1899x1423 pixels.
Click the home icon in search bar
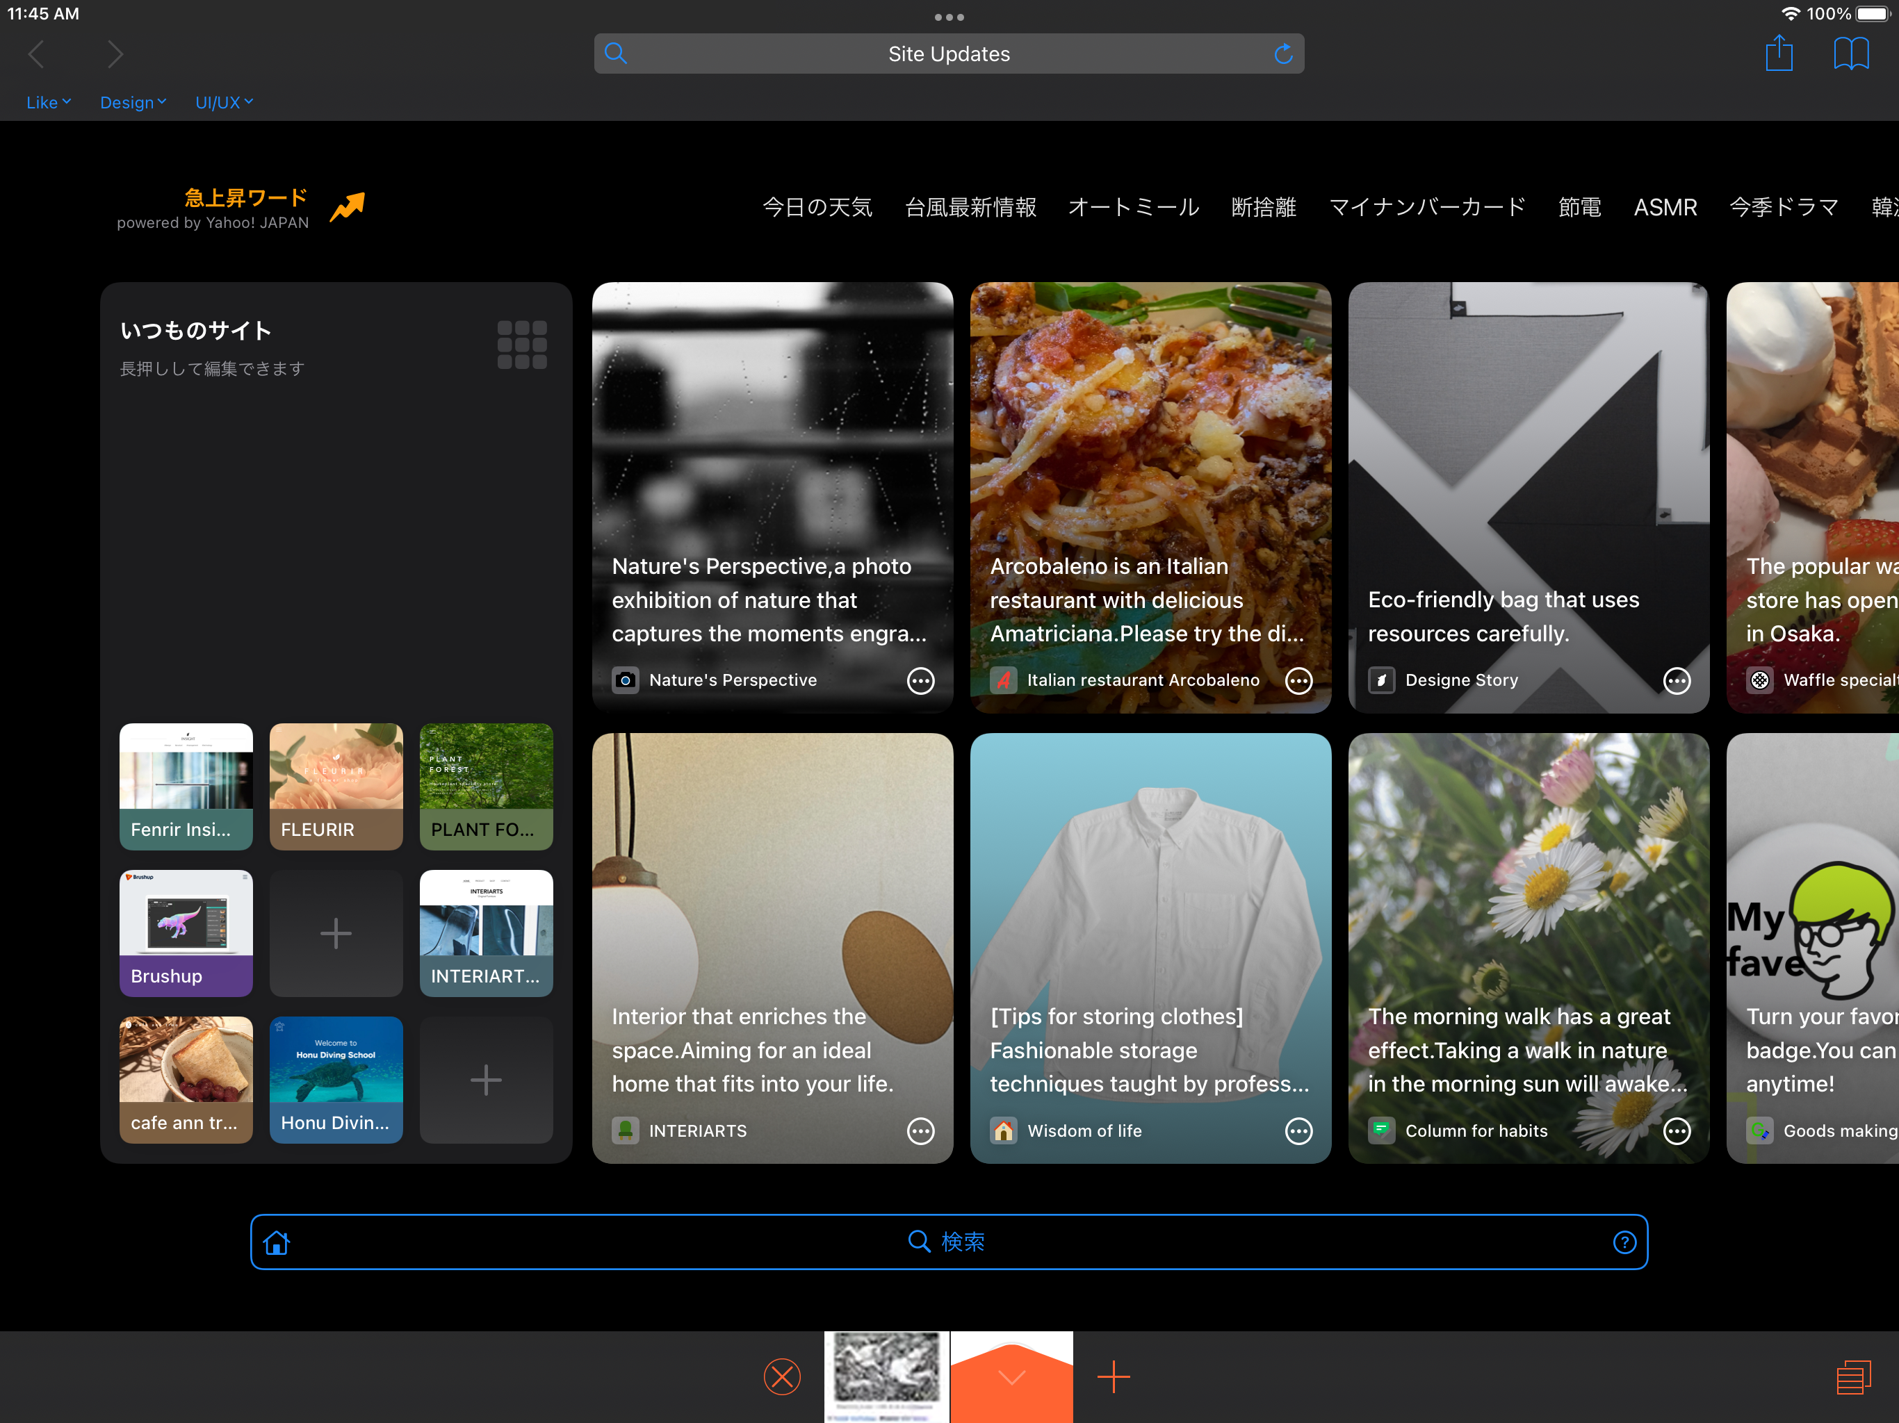(277, 1242)
